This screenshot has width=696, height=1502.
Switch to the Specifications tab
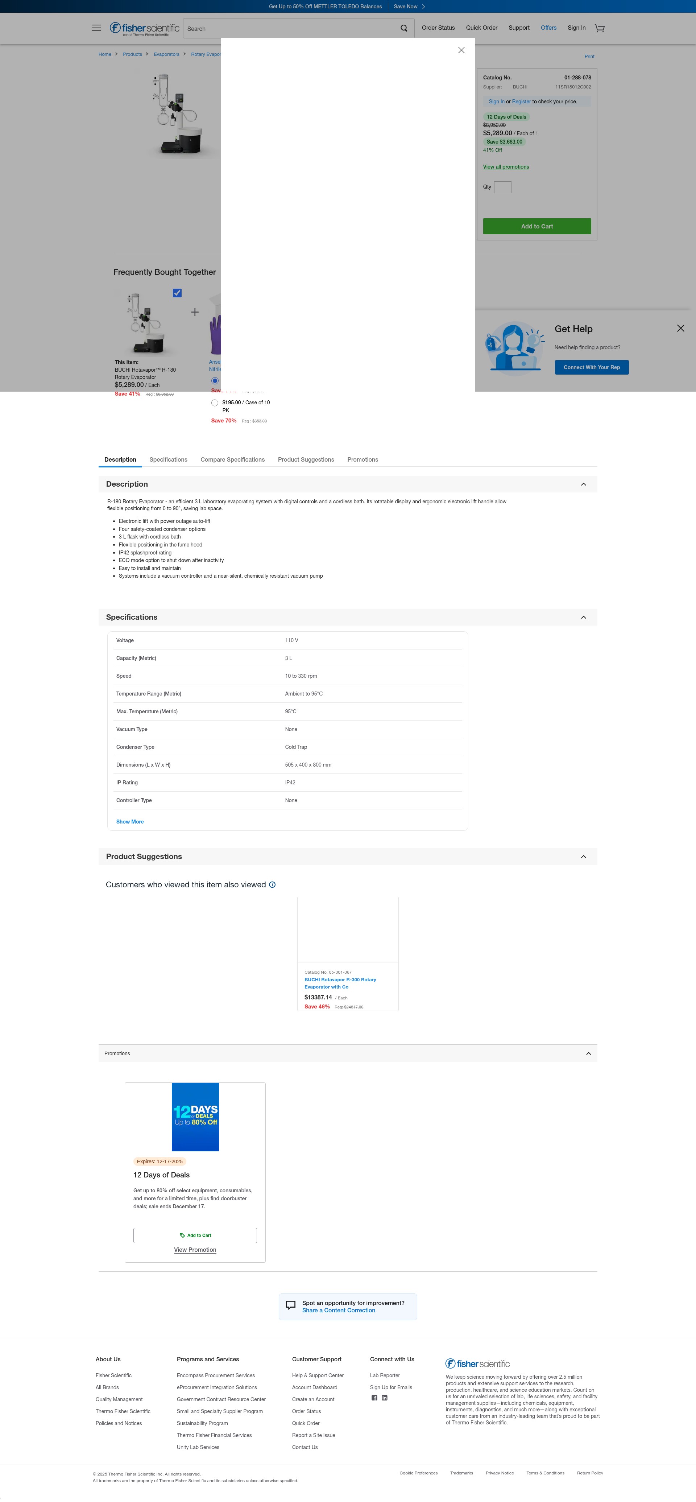click(169, 459)
